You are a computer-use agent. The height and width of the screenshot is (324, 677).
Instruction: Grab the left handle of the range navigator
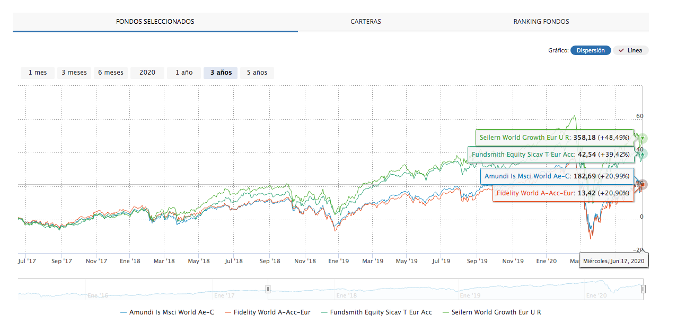click(268, 289)
